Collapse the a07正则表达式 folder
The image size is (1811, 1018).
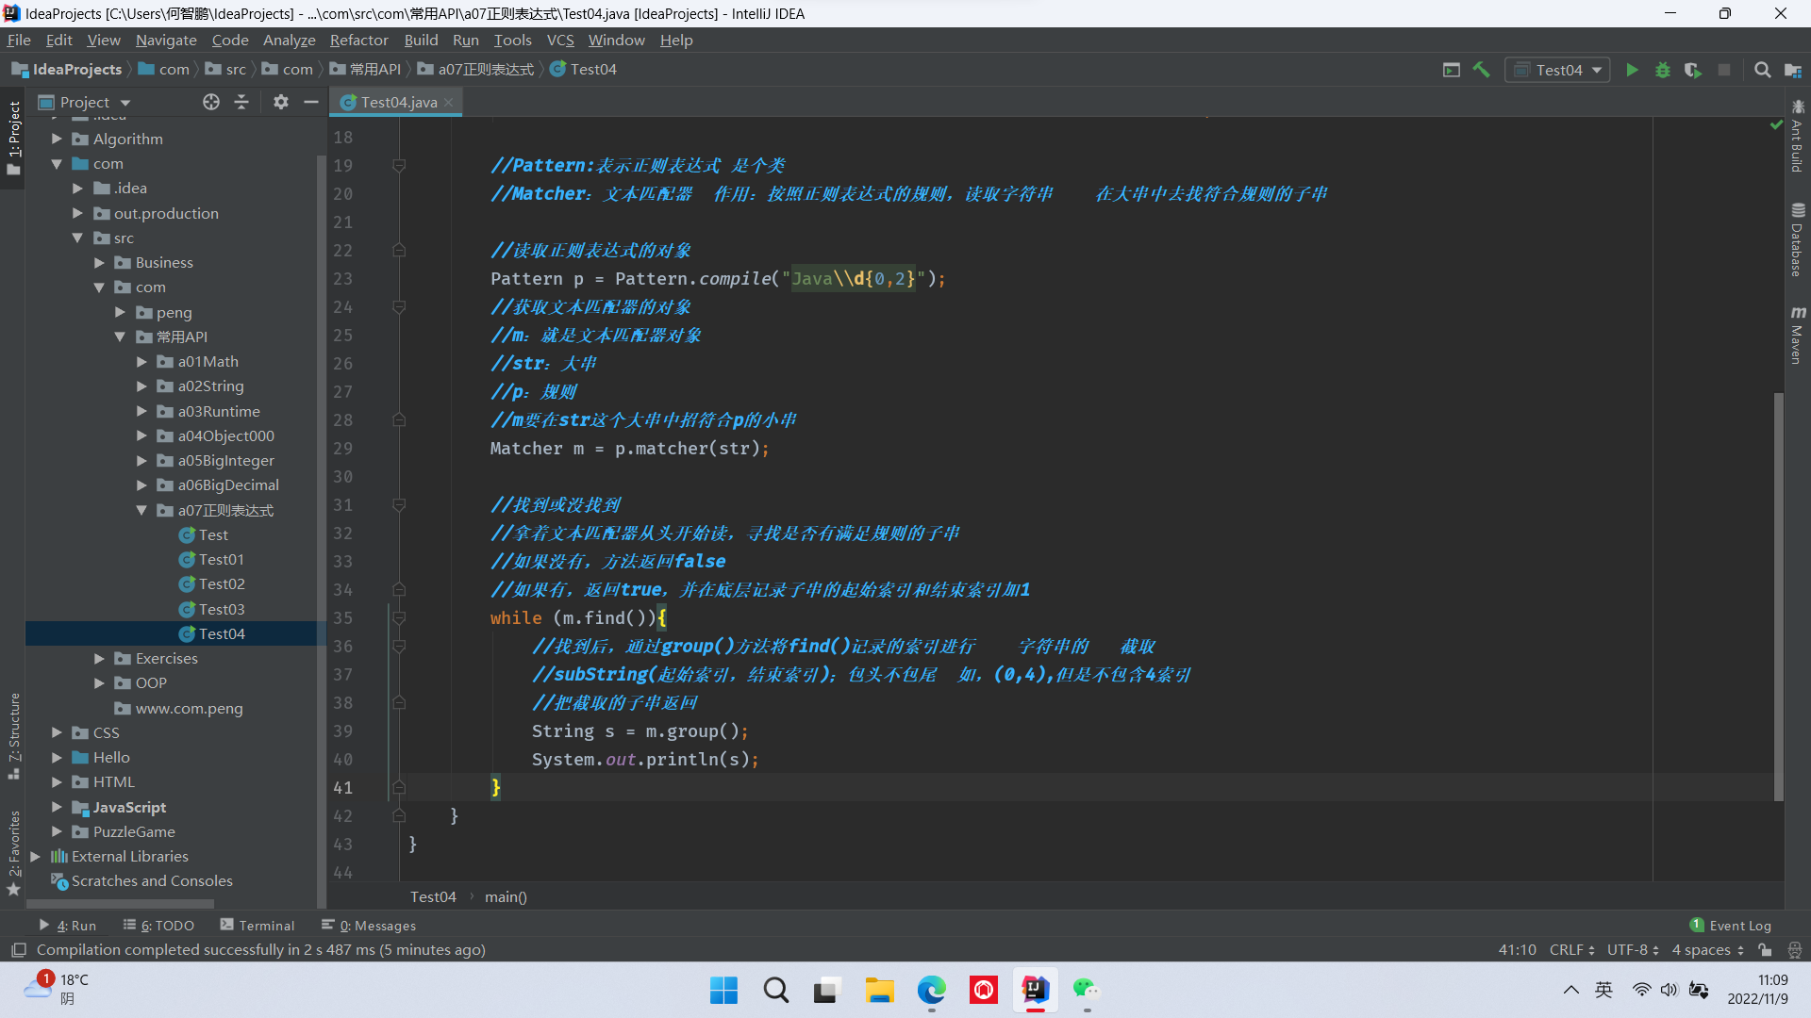[141, 510]
